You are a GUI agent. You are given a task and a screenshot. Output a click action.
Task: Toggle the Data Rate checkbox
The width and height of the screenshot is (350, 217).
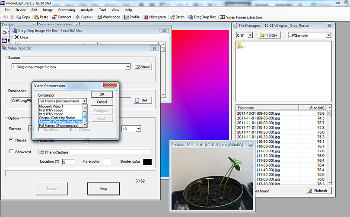point(41,129)
